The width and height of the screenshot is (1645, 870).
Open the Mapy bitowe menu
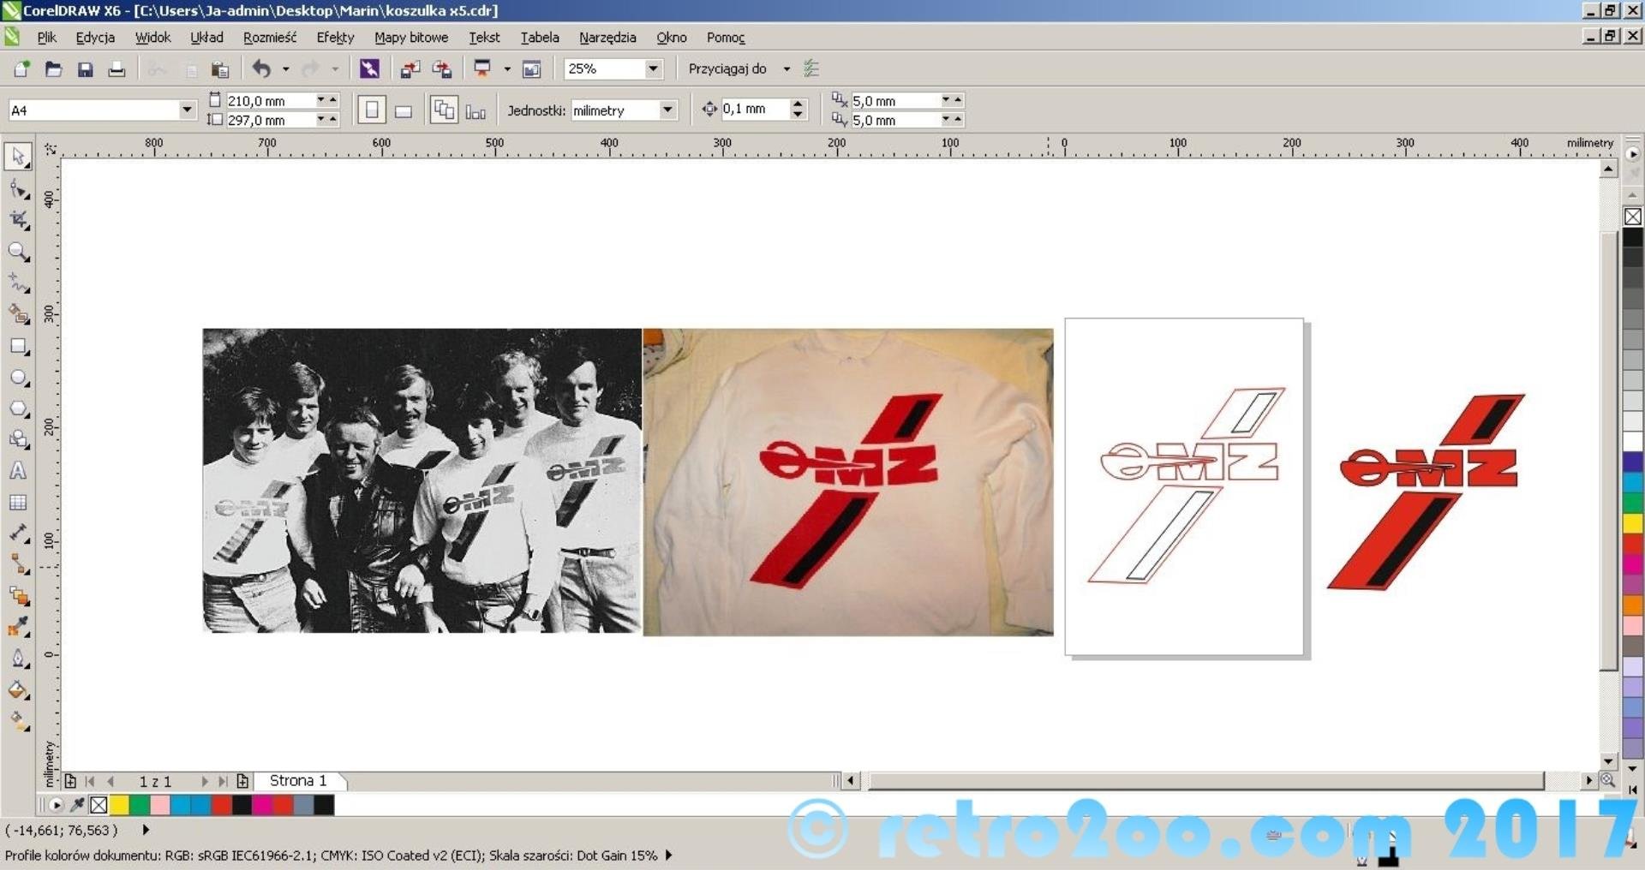click(x=410, y=38)
